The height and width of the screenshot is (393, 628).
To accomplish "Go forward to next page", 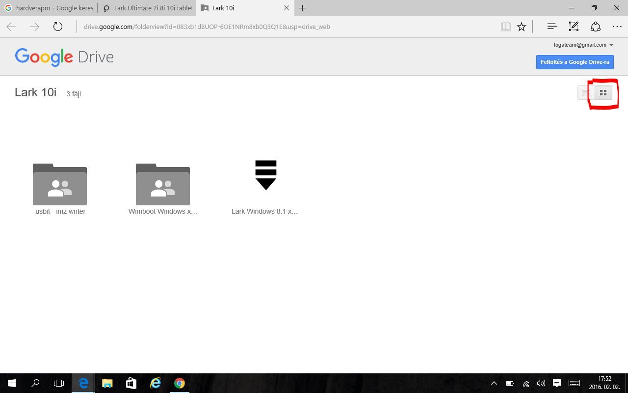I will click(34, 27).
